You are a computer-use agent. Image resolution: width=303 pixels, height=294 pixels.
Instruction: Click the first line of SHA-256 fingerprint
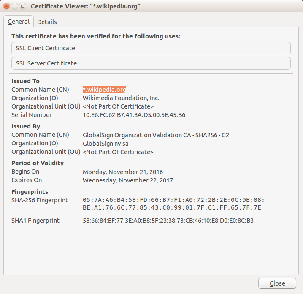[173, 200]
